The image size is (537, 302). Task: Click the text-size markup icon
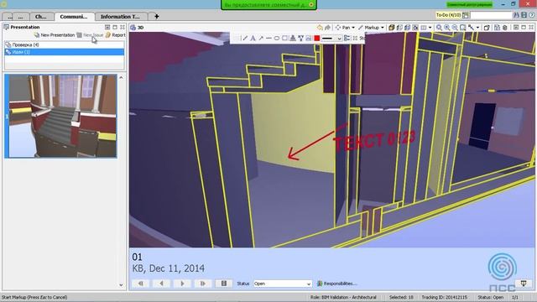300,39
